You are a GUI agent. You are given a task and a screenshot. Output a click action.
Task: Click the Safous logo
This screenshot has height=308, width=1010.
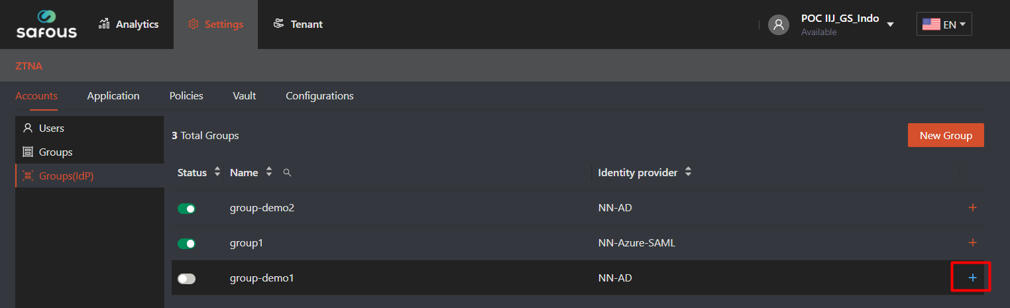tap(46, 25)
